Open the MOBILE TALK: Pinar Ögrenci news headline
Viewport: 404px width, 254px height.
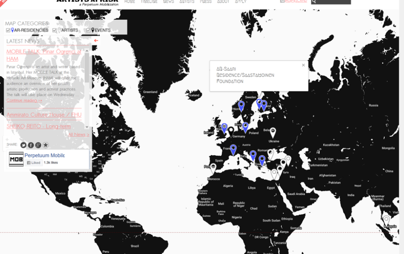coord(44,55)
